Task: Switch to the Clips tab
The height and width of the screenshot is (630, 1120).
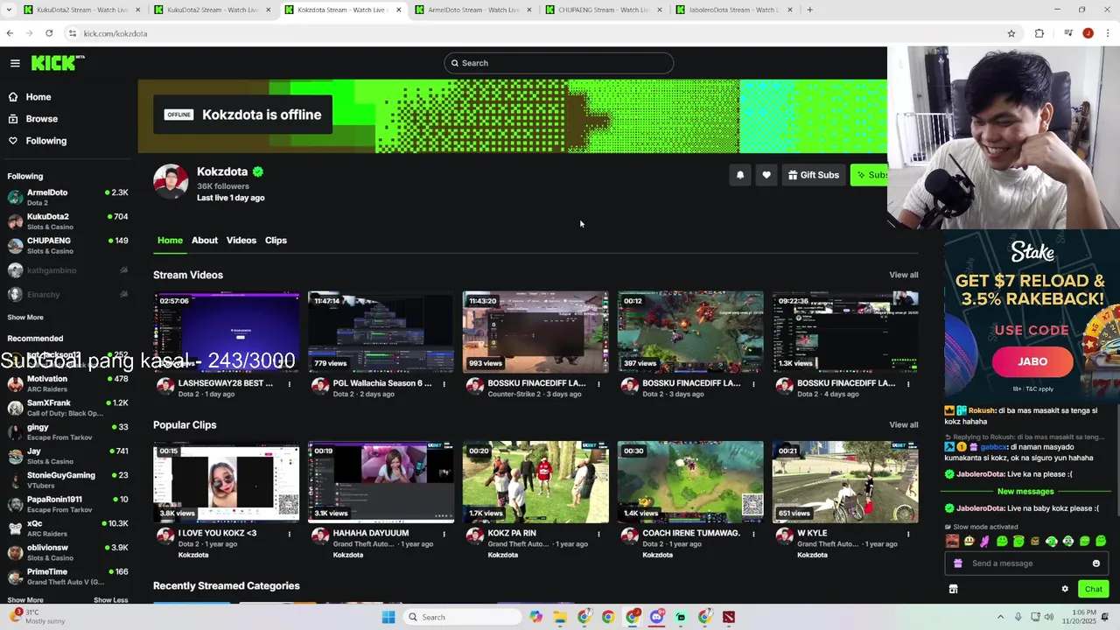Action: tap(276, 241)
